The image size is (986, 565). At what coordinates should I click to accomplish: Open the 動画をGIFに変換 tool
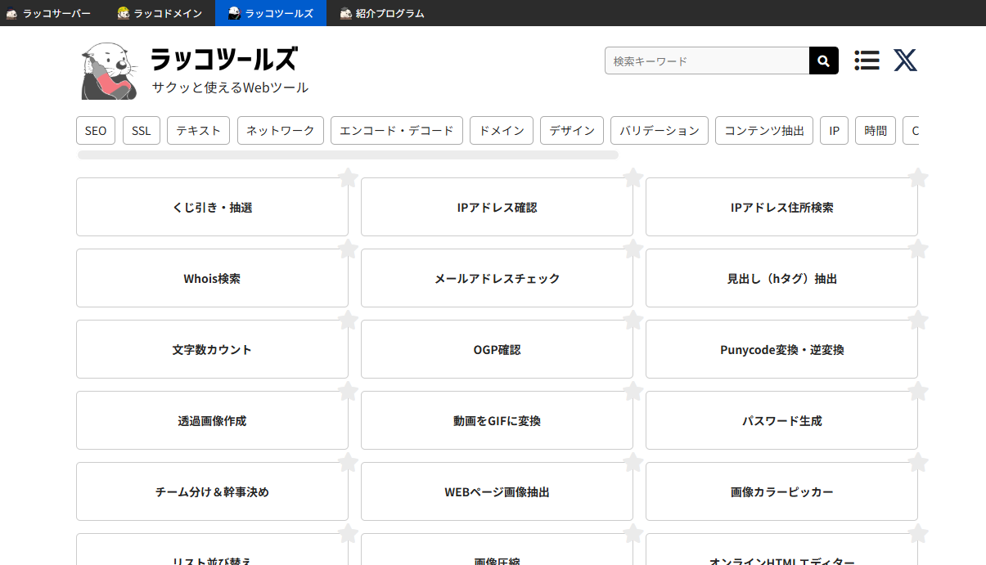(x=497, y=421)
